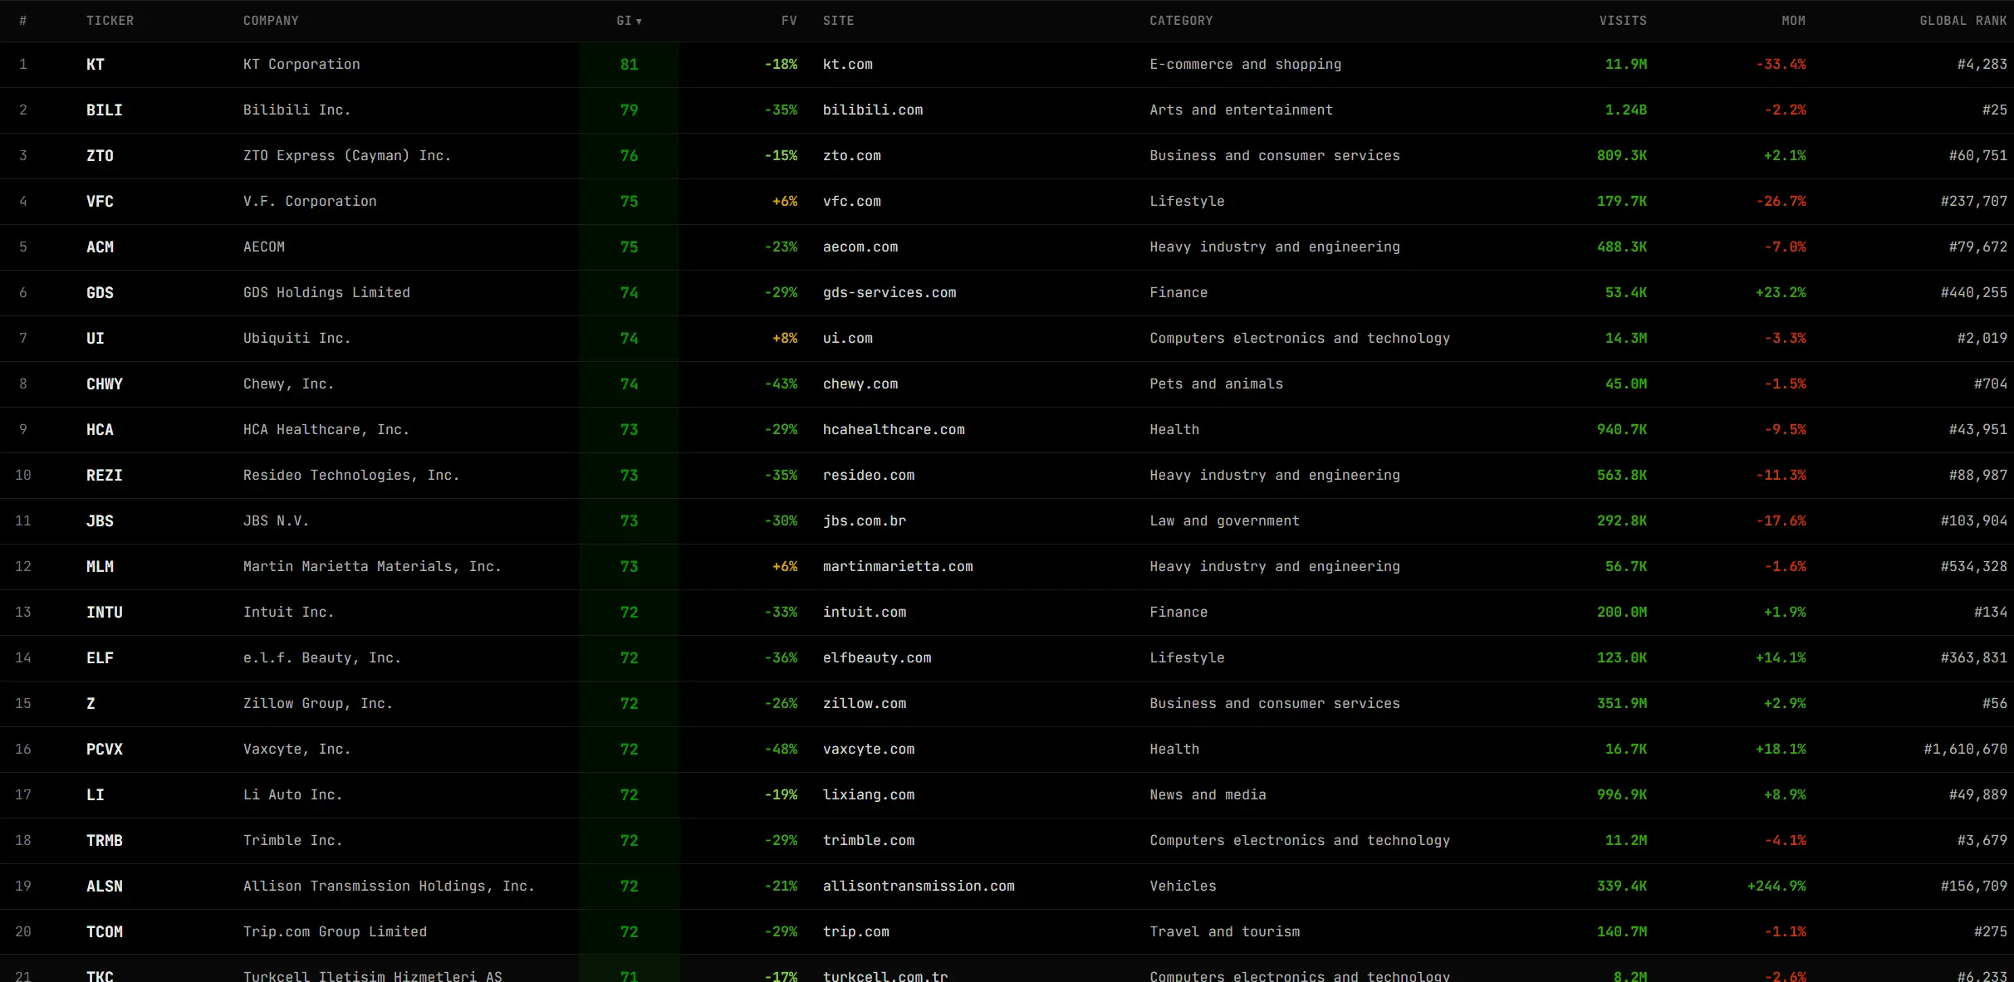
Task: Click the visits value 1.24B
Action: point(1625,110)
